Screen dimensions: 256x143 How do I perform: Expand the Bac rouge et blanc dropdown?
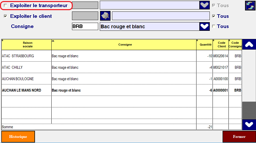point(204,26)
